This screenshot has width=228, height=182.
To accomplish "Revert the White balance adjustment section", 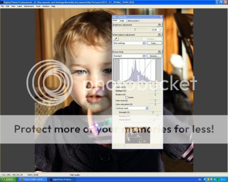I will coord(159,35).
